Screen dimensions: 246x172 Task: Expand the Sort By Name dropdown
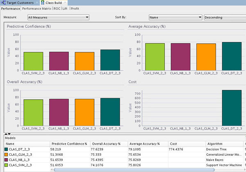(x=175, y=17)
